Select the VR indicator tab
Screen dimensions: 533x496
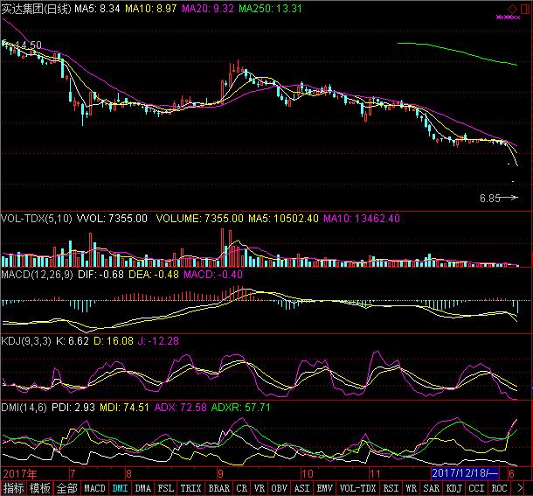(x=260, y=488)
